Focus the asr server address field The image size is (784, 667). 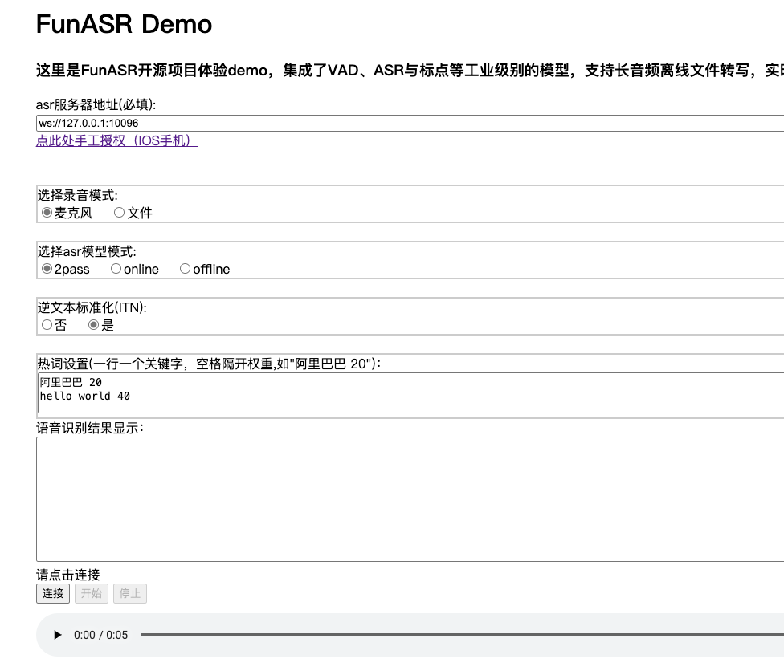coord(402,123)
